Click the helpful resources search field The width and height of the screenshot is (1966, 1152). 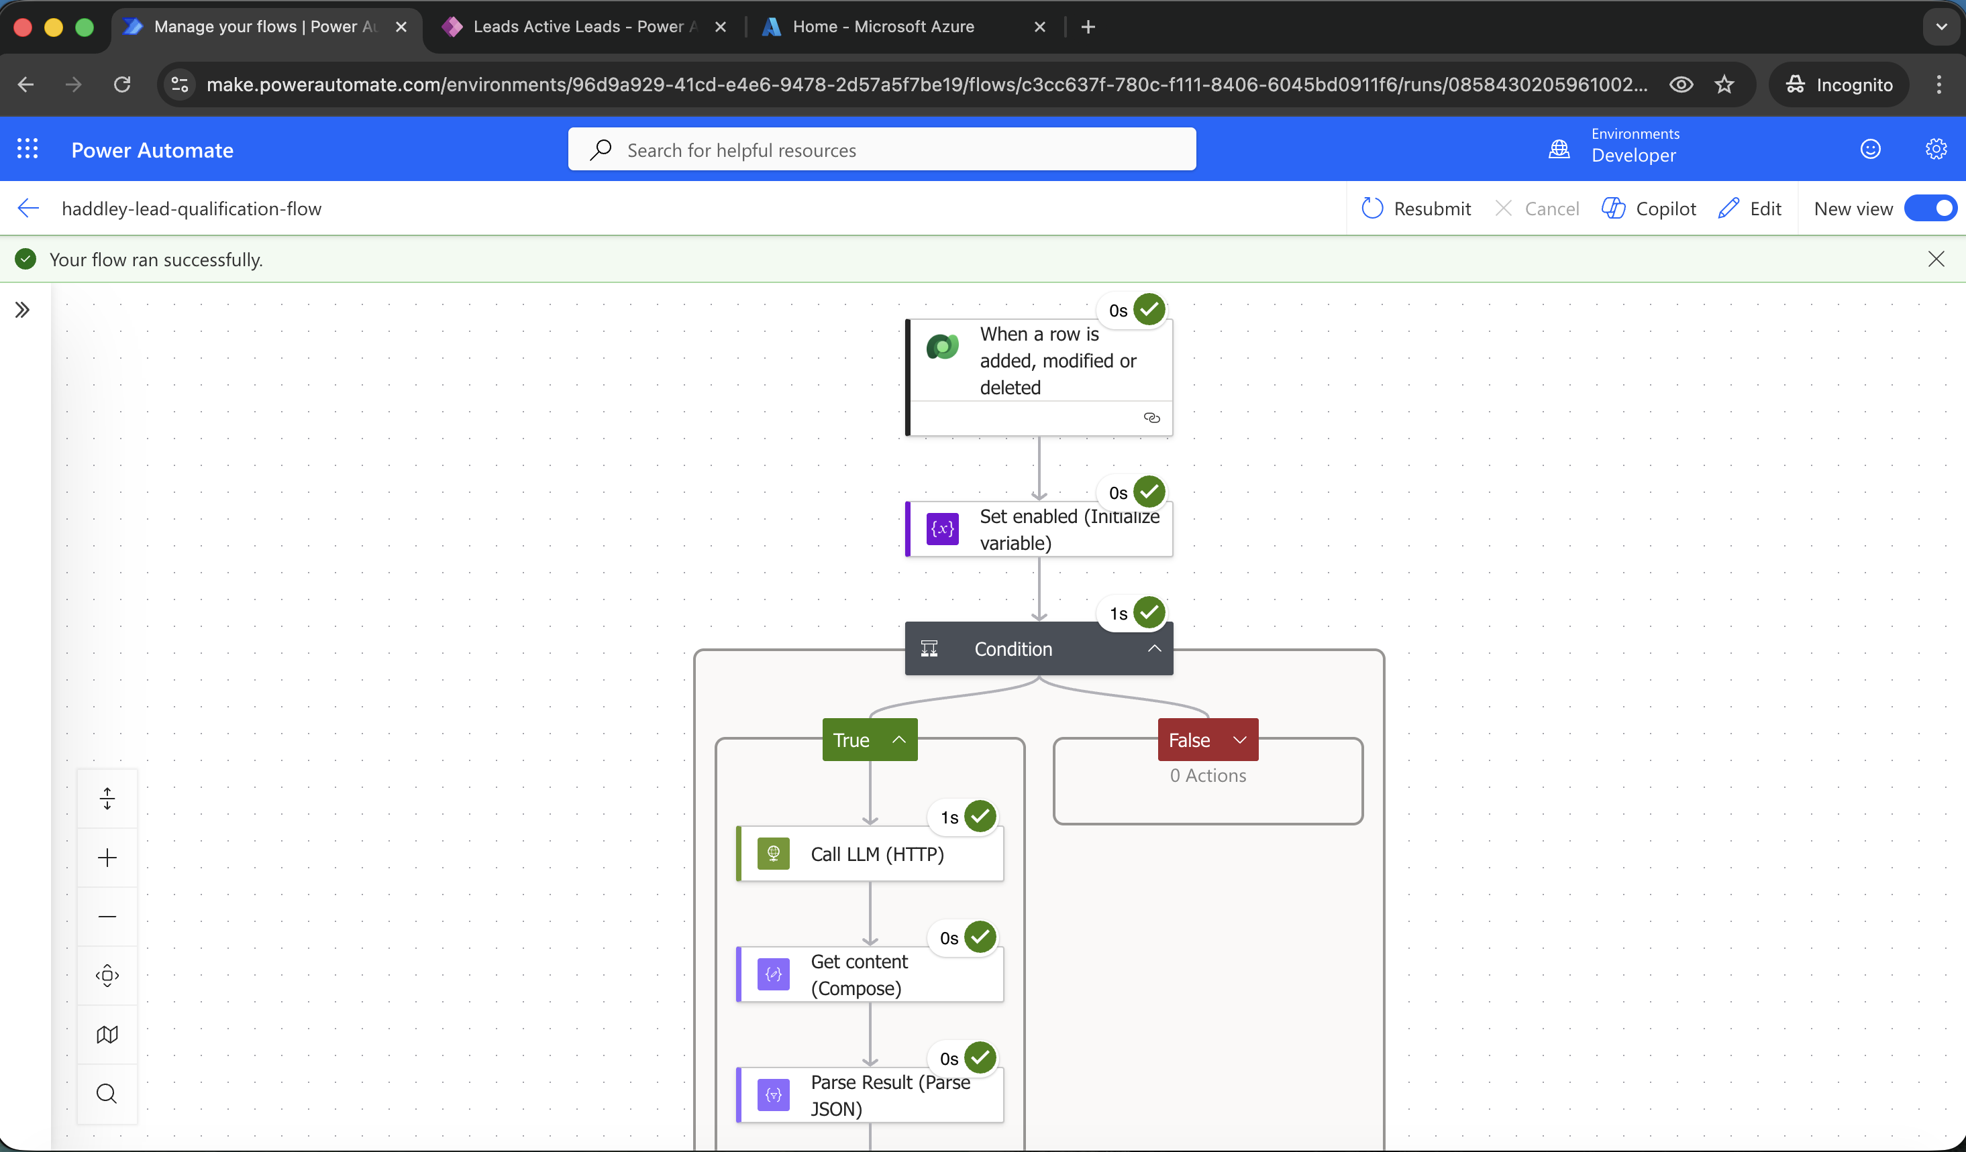[882, 149]
